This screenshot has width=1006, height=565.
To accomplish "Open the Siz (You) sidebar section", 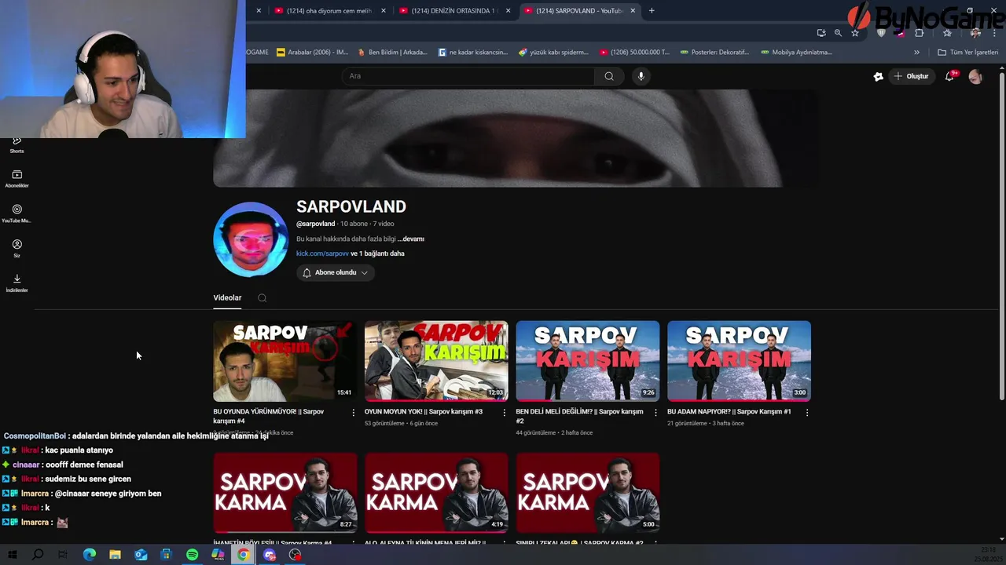I will 17,248.
